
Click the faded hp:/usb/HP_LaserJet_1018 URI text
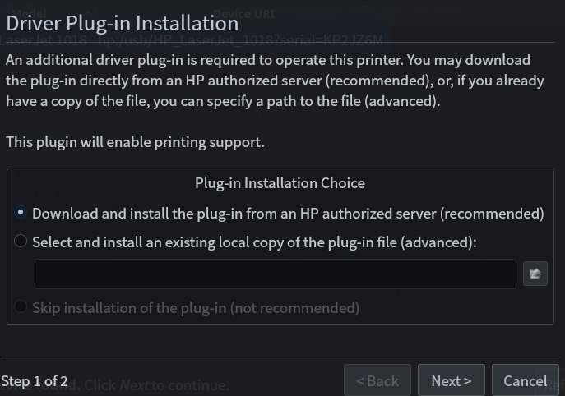pyautogui.click(x=240, y=40)
